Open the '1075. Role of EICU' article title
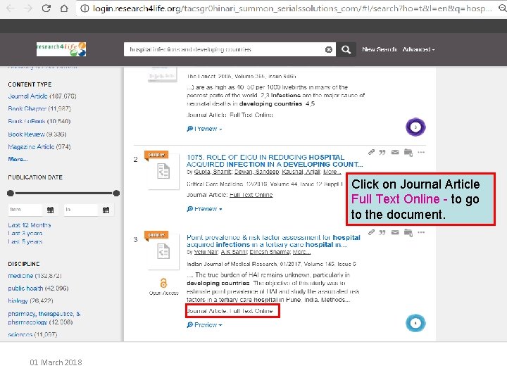The image size is (507, 380). coord(275,160)
